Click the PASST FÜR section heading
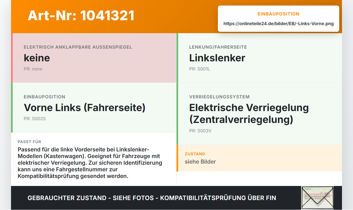This screenshot has width=353, height=210. (30, 142)
